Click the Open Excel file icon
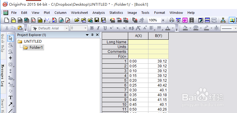The width and height of the screenshot is (237, 113). pos(90,20)
